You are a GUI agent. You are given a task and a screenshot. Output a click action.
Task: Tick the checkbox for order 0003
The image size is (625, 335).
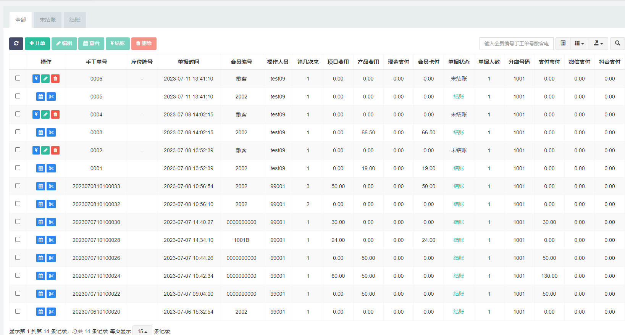click(18, 132)
